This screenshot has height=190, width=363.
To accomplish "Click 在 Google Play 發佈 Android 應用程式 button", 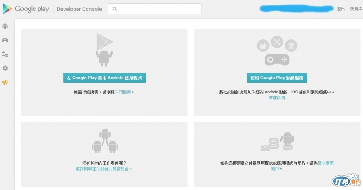I will (x=104, y=78).
